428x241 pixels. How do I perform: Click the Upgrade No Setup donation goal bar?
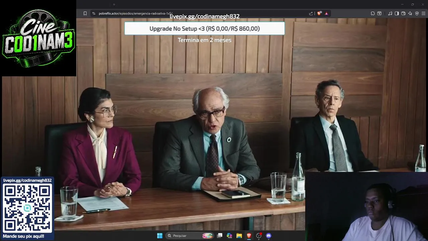point(205,28)
